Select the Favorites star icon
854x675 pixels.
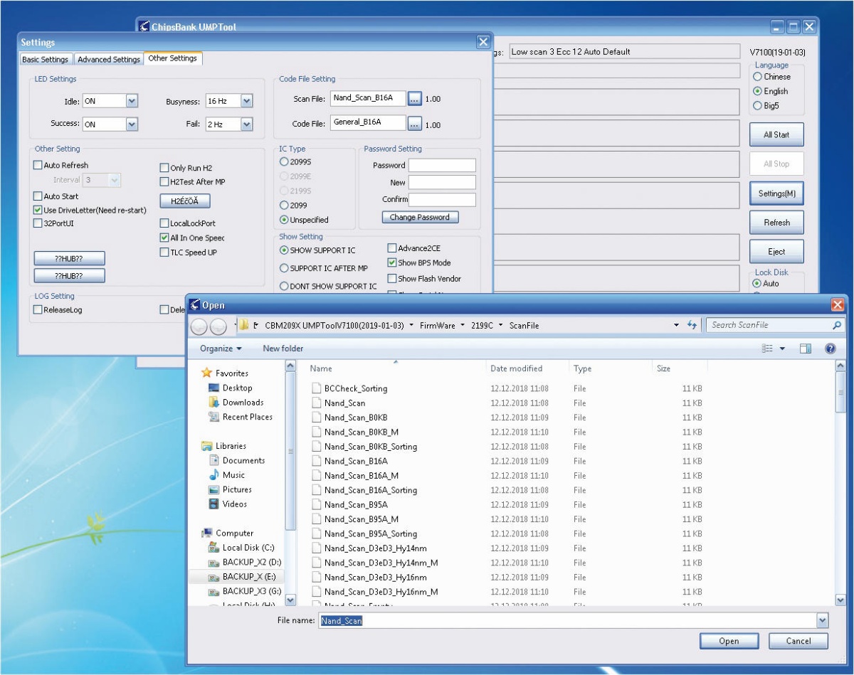coord(207,373)
